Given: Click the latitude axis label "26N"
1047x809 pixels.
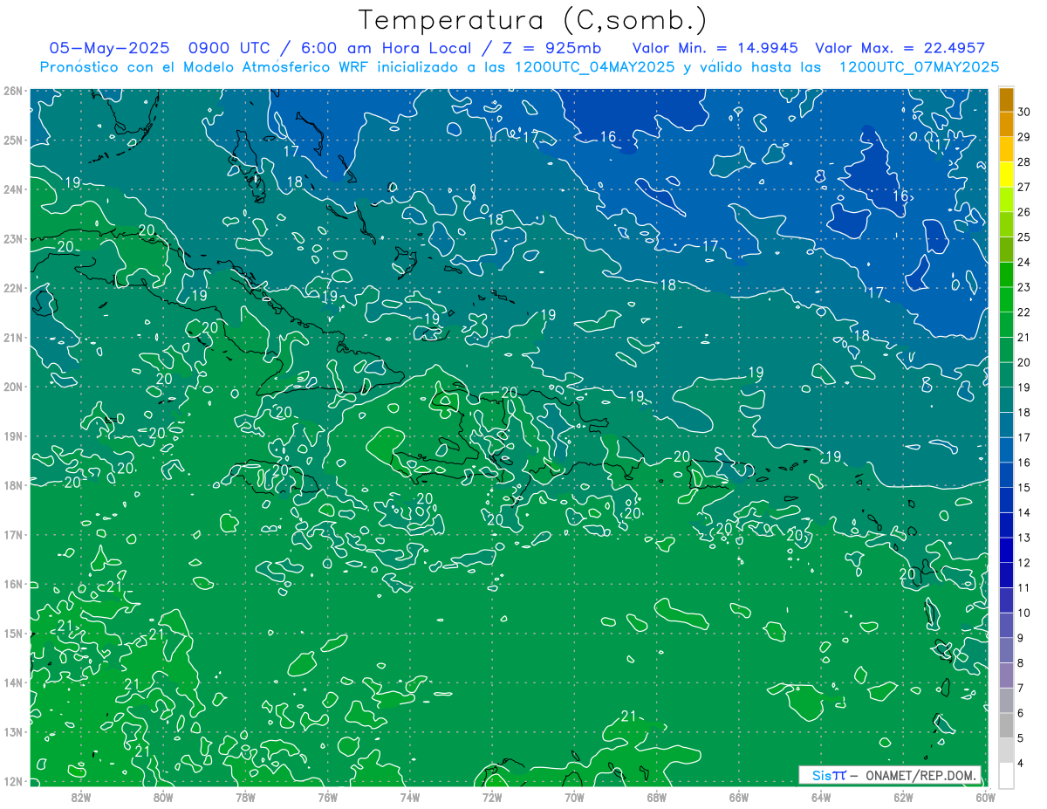Looking at the screenshot, I should click(x=13, y=91).
